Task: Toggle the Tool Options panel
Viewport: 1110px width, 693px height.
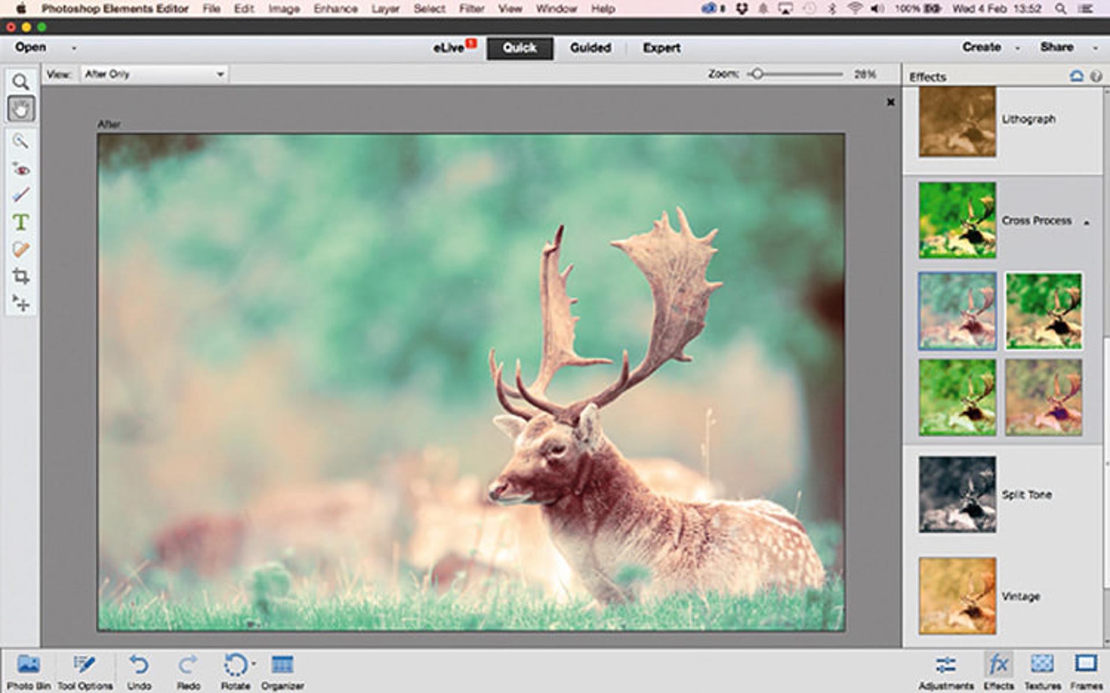Action: coord(85,672)
